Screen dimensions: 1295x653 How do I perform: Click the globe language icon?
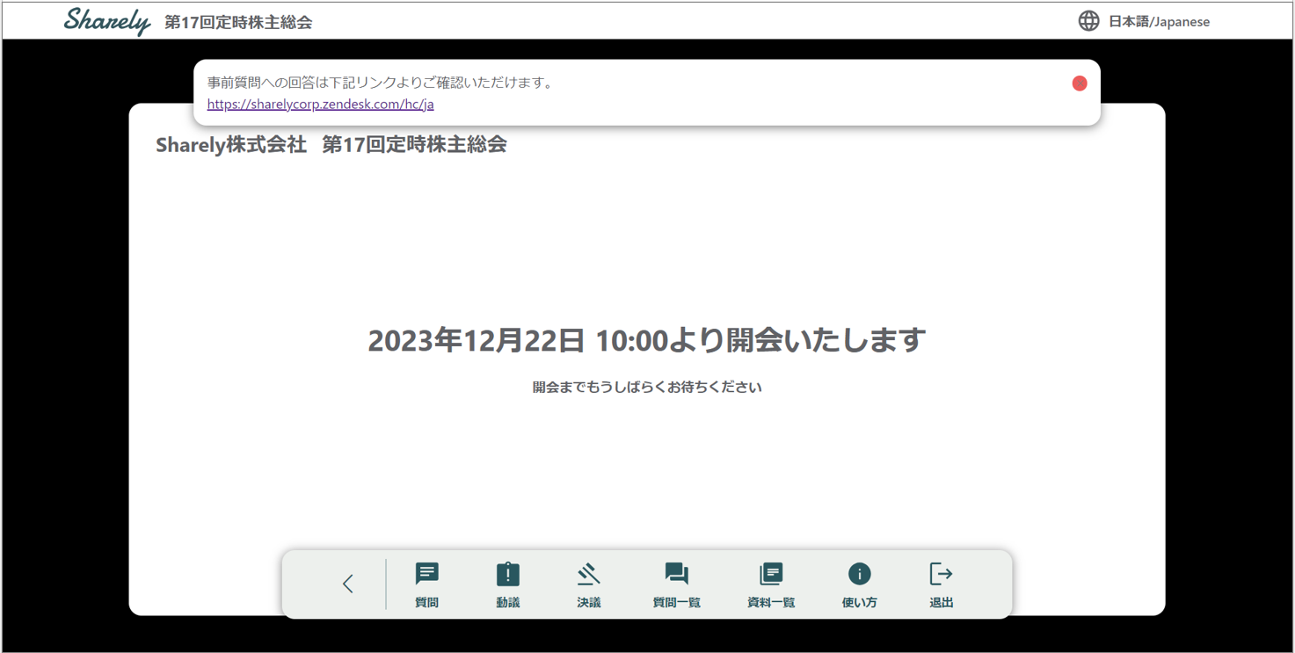pos(1088,21)
